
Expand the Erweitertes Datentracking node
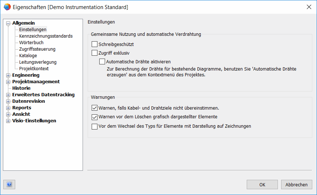point(8,95)
